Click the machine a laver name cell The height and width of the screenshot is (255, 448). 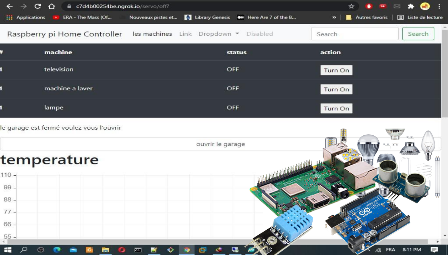(x=68, y=89)
